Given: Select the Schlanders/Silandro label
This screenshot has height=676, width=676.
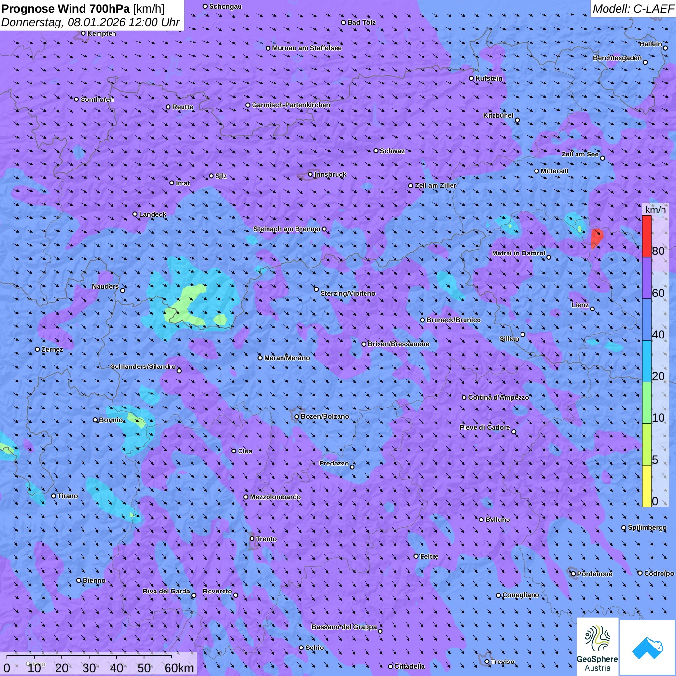Looking at the screenshot, I should (x=143, y=366).
